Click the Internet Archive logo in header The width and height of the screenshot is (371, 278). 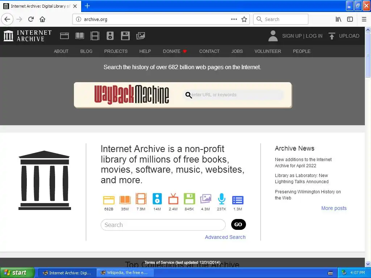pyautogui.click(x=28, y=36)
